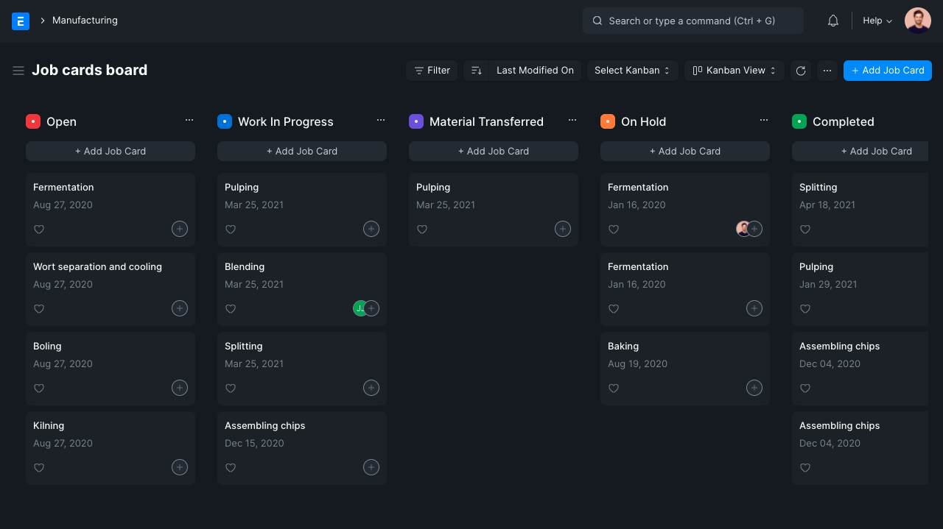The height and width of the screenshot is (529, 943).
Task: Open the toolbar ellipsis menu next to refresh
Action: (827, 70)
